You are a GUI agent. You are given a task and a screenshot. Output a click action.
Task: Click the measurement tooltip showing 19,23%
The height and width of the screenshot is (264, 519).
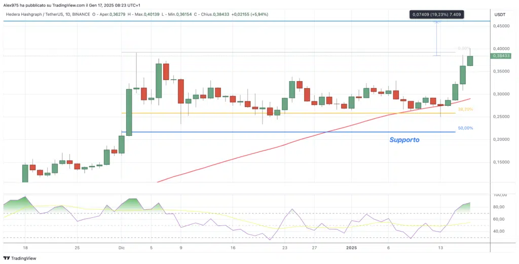(x=436, y=15)
